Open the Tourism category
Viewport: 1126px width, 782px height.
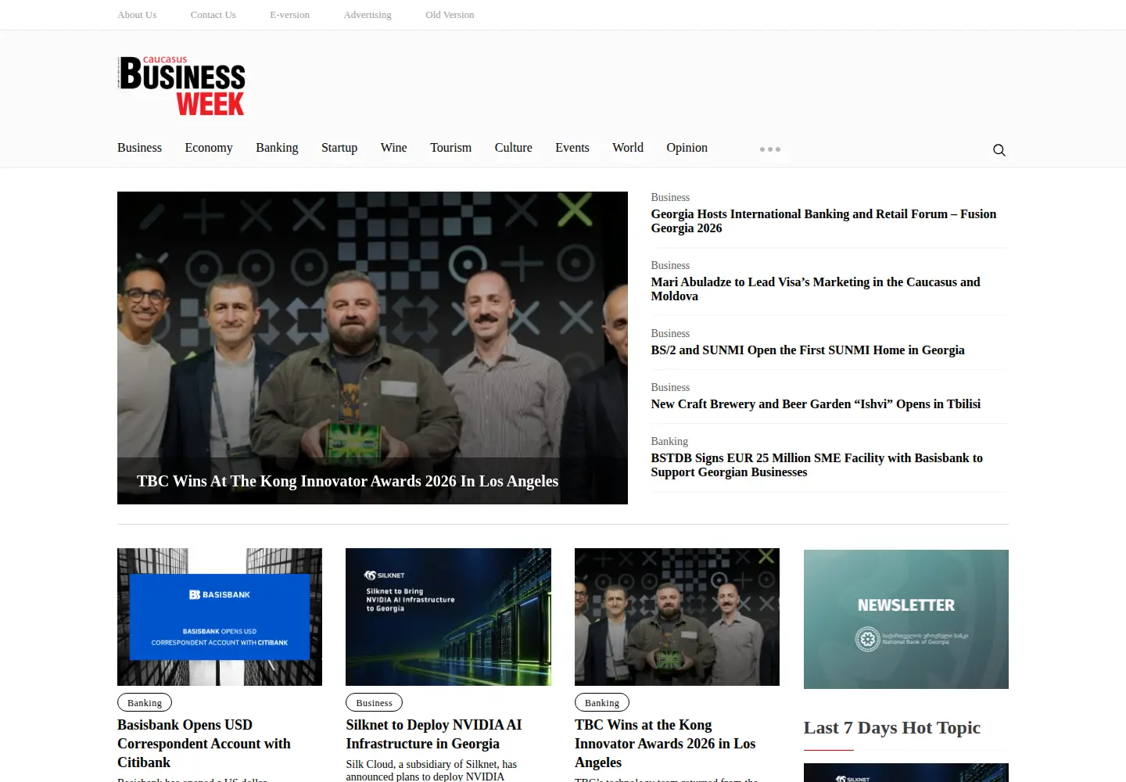[450, 148]
